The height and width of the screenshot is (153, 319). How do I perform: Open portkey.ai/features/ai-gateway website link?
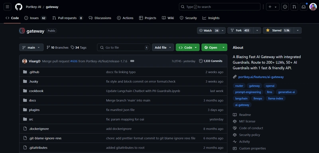click(x=261, y=77)
